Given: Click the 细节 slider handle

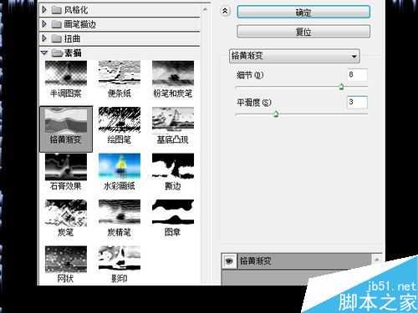Looking at the screenshot, I should click(x=341, y=87).
